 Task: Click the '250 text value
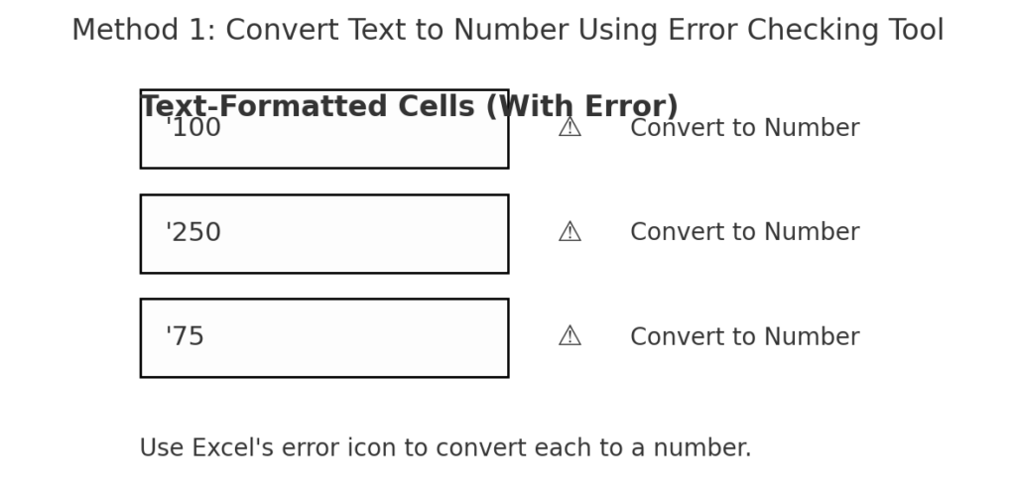[193, 233]
